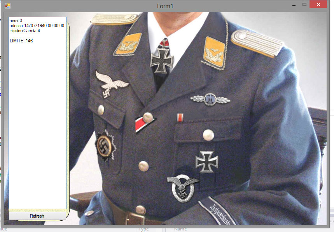The height and width of the screenshot is (232, 334).
Task: Click the Knight's Cross at the collar
Action: (162, 61)
